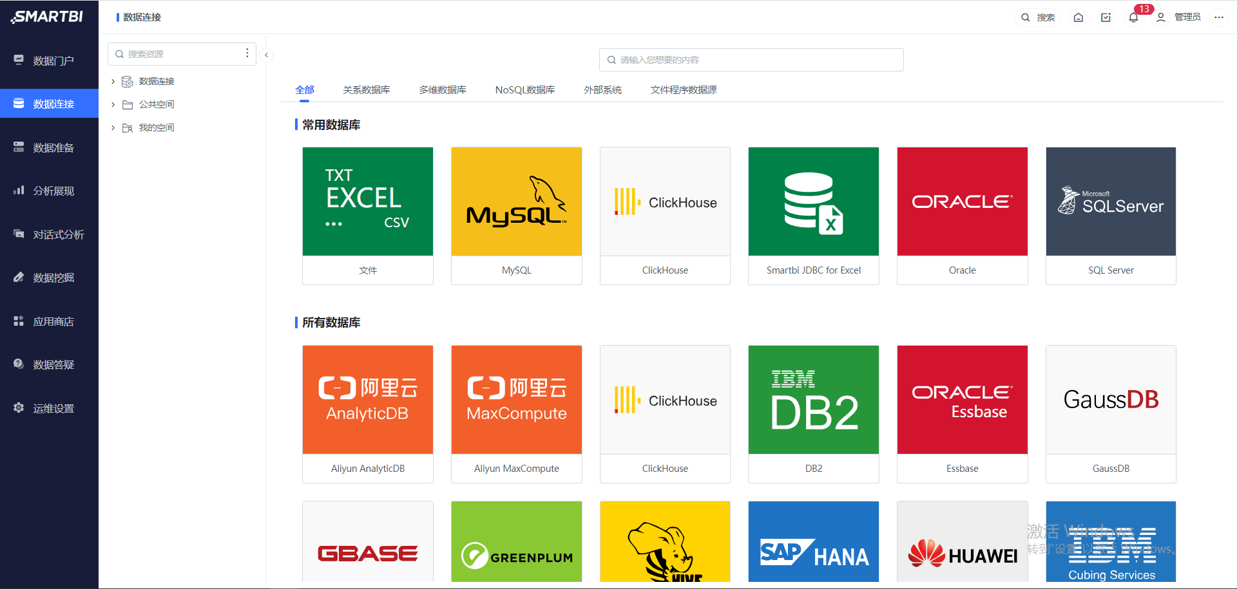Open 对话式分析 in the sidebar

click(49, 234)
